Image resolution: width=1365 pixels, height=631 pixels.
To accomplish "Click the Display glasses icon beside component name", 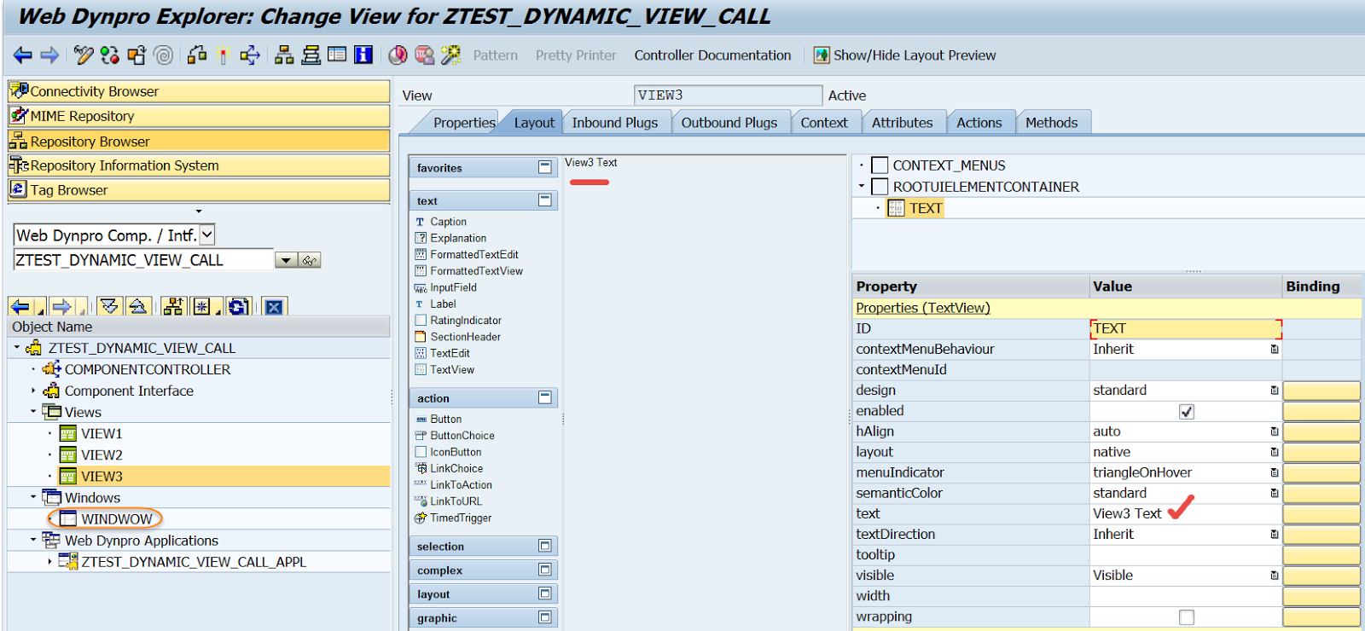I will coord(310,261).
